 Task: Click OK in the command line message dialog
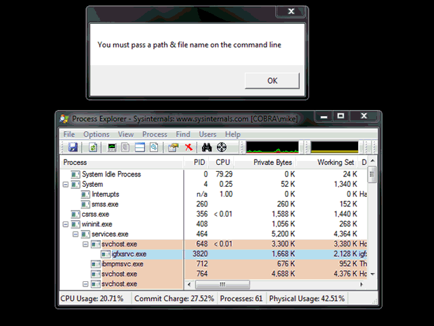pyautogui.click(x=272, y=81)
